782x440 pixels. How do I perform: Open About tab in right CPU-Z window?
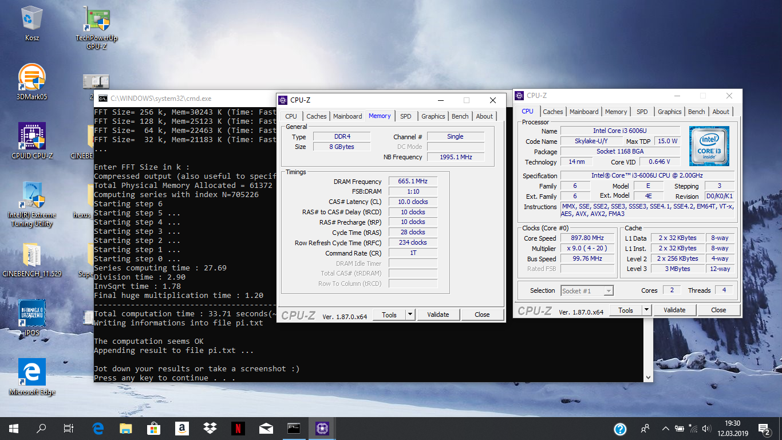721,112
